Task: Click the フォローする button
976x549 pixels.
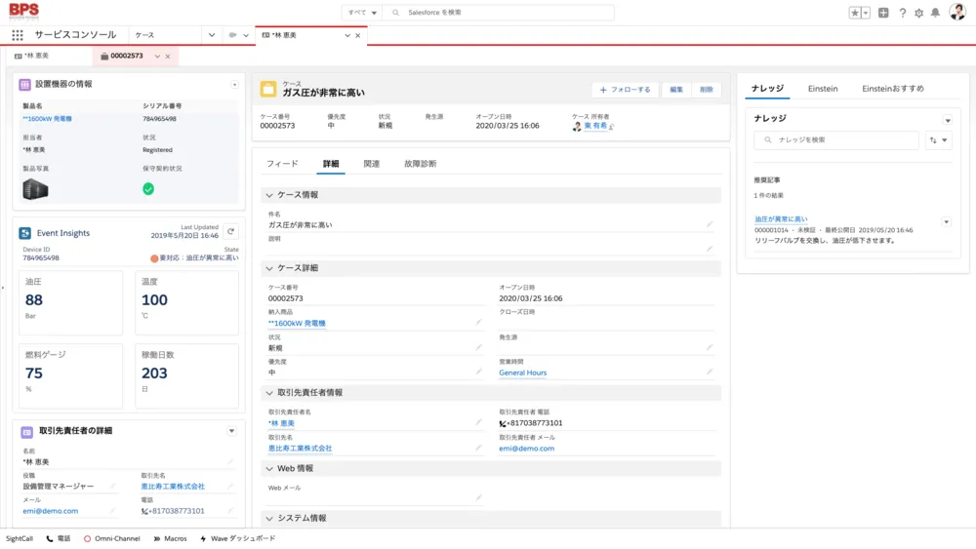Action: pos(625,90)
